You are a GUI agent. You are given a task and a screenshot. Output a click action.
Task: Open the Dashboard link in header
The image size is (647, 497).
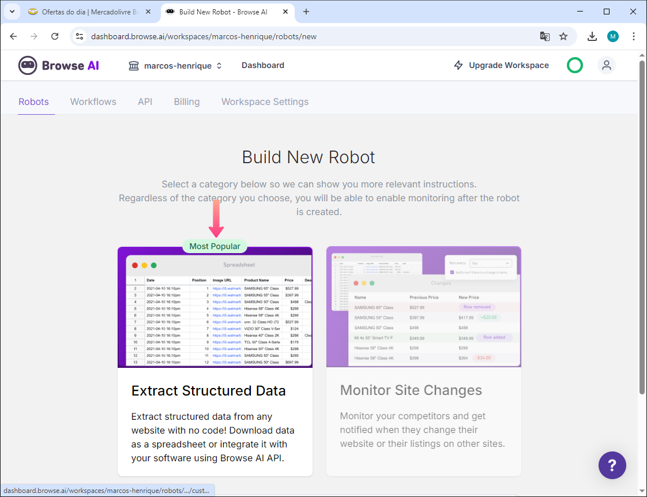(263, 66)
